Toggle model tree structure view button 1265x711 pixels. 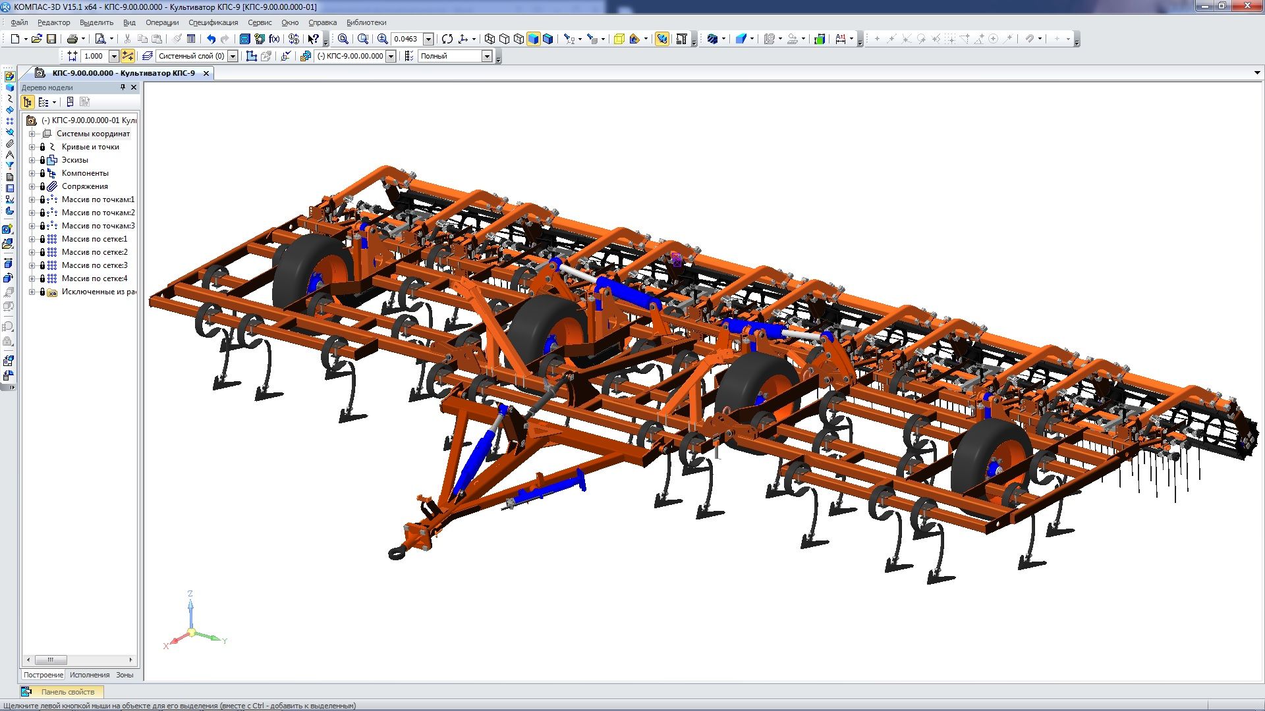pos(28,102)
